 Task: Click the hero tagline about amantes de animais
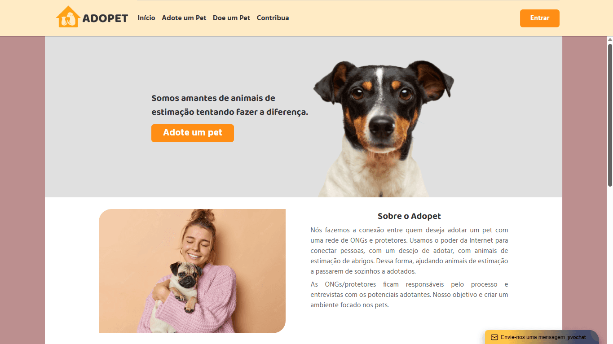pyautogui.click(x=229, y=105)
